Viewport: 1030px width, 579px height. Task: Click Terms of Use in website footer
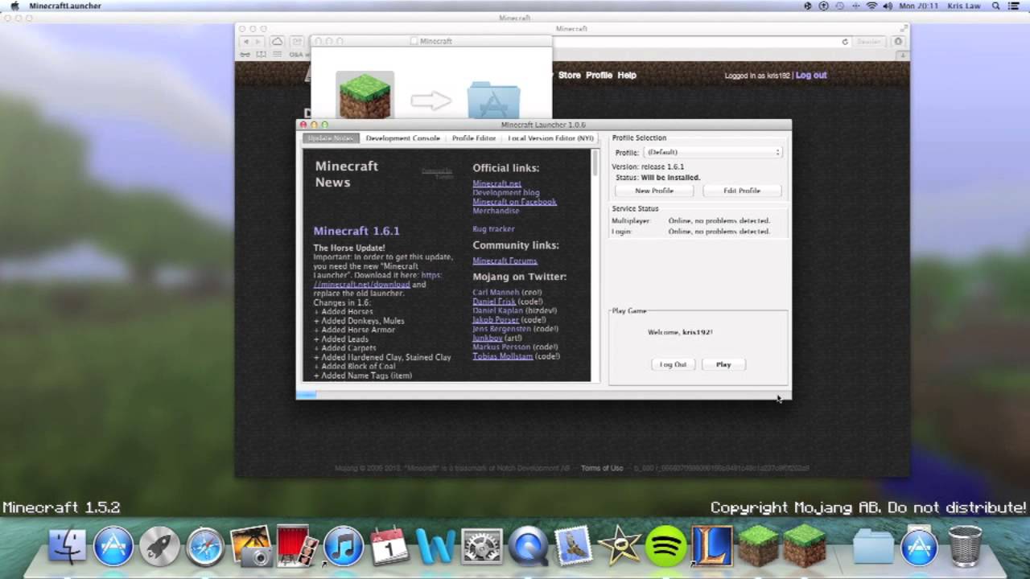tap(602, 468)
